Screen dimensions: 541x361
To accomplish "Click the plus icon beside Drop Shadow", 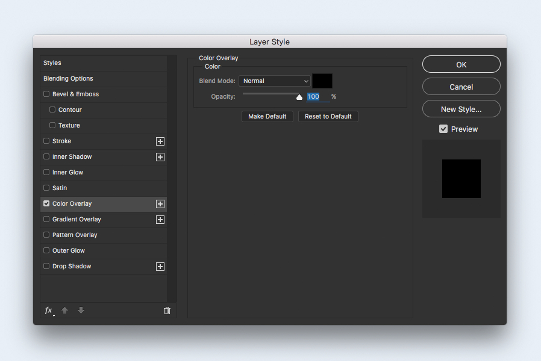I will (x=160, y=267).
